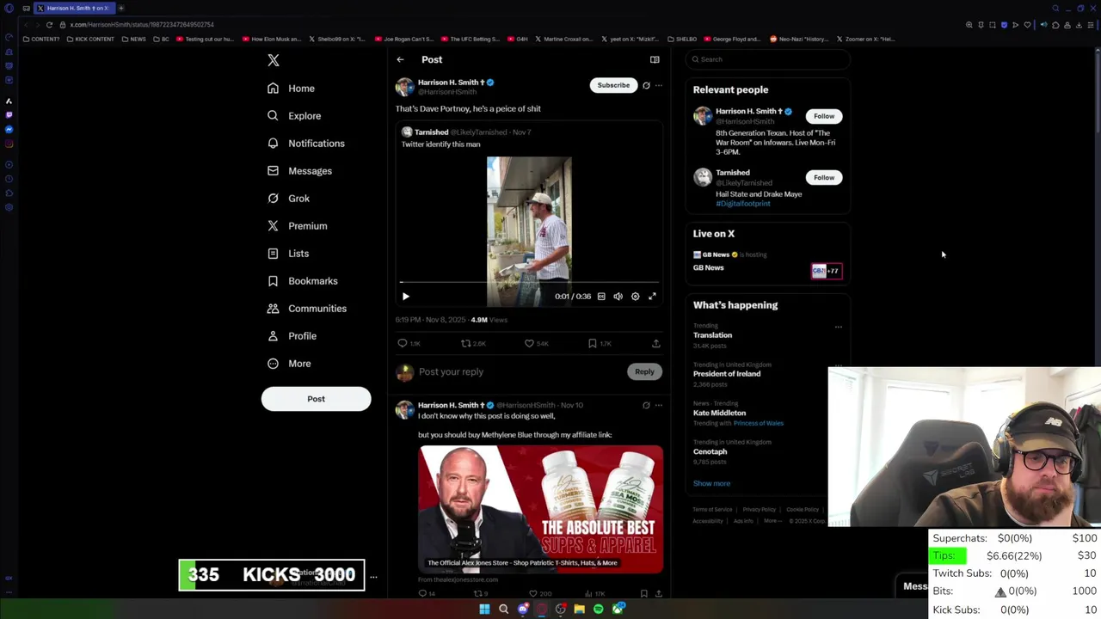Viewport: 1101px width, 619px height.
Task: Open reader view icon beside Post header
Action: [x=655, y=59]
